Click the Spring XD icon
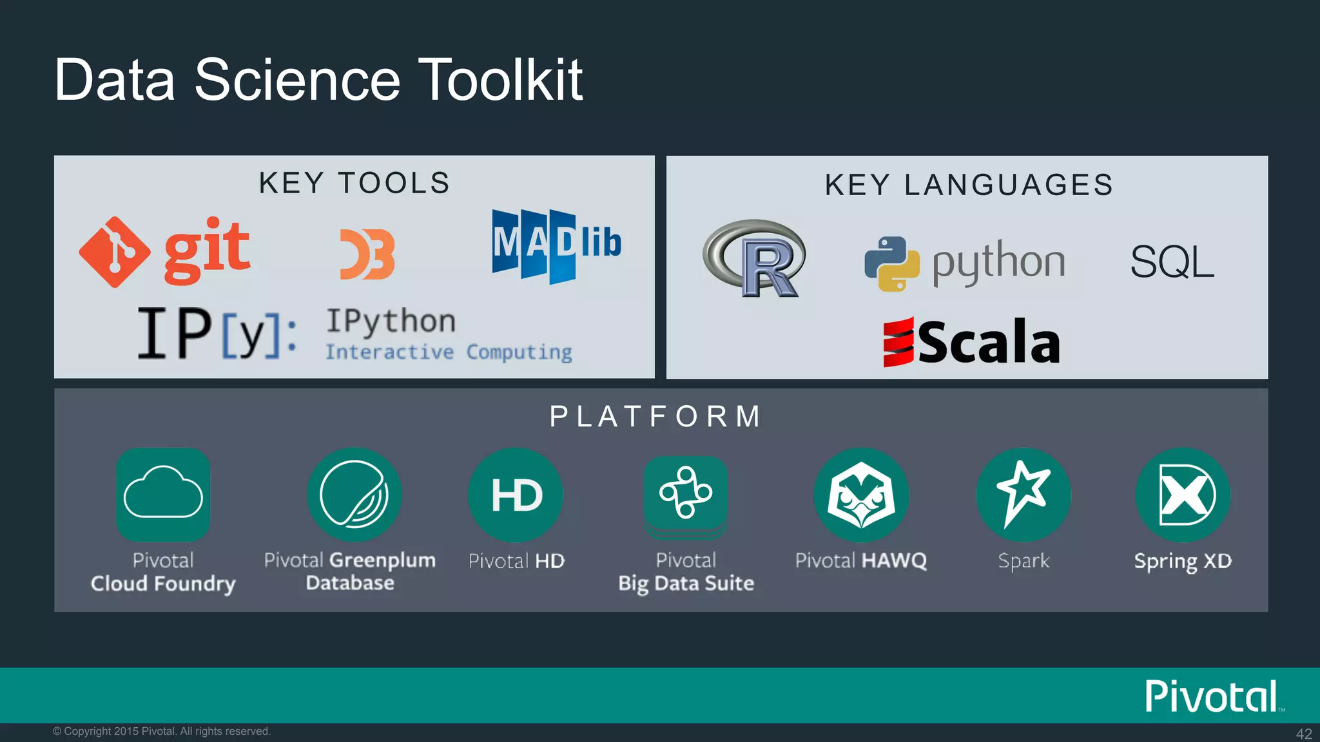Image resolution: width=1320 pixels, height=742 pixels. coord(1183,495)
